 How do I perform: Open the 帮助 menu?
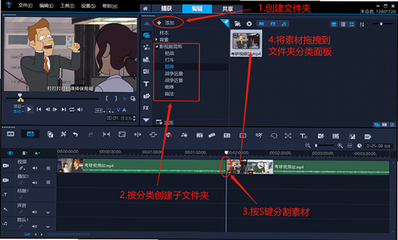pyautogui.click(x=110, y=6)
